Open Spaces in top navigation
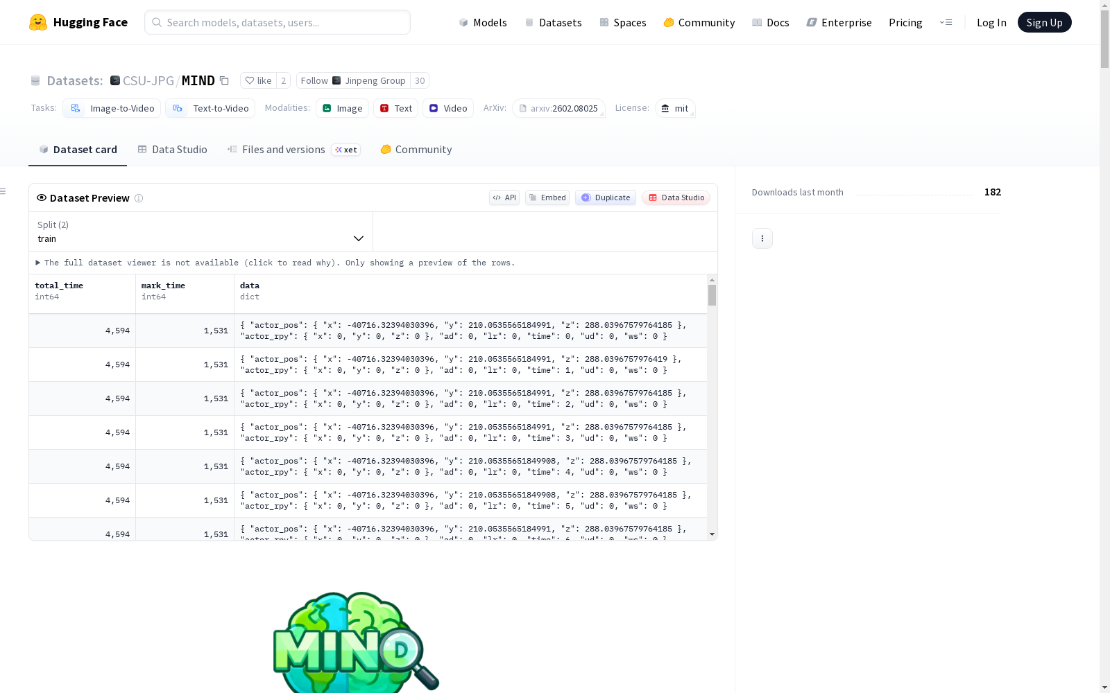 tap(623, 22)
